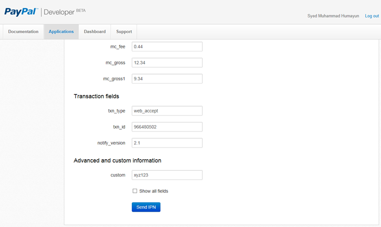Click the PayPal logo
This screenshot has height=227, width=381.
point(21,11)
